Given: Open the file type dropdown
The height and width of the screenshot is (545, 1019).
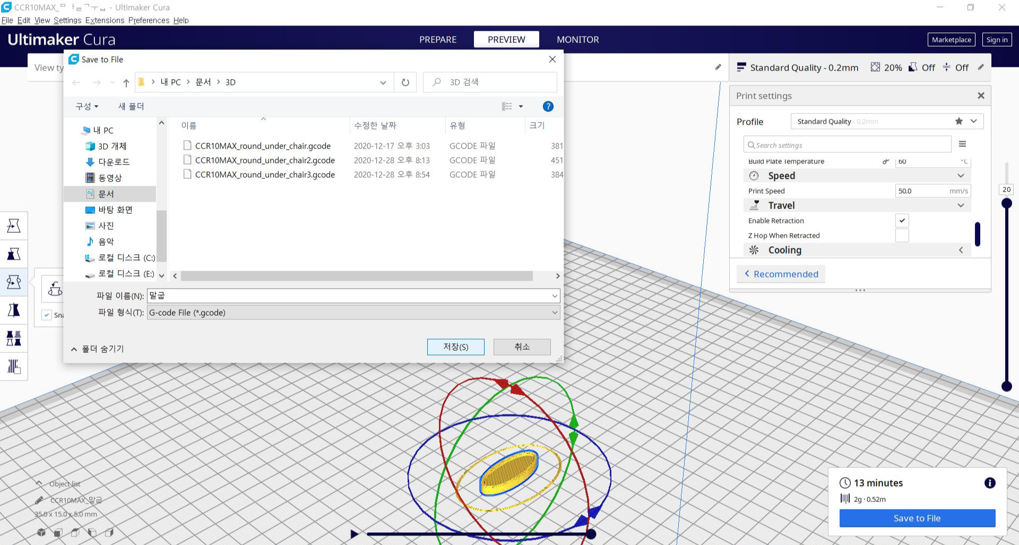Looking at the screenshot, I should [x=555, y=313].
